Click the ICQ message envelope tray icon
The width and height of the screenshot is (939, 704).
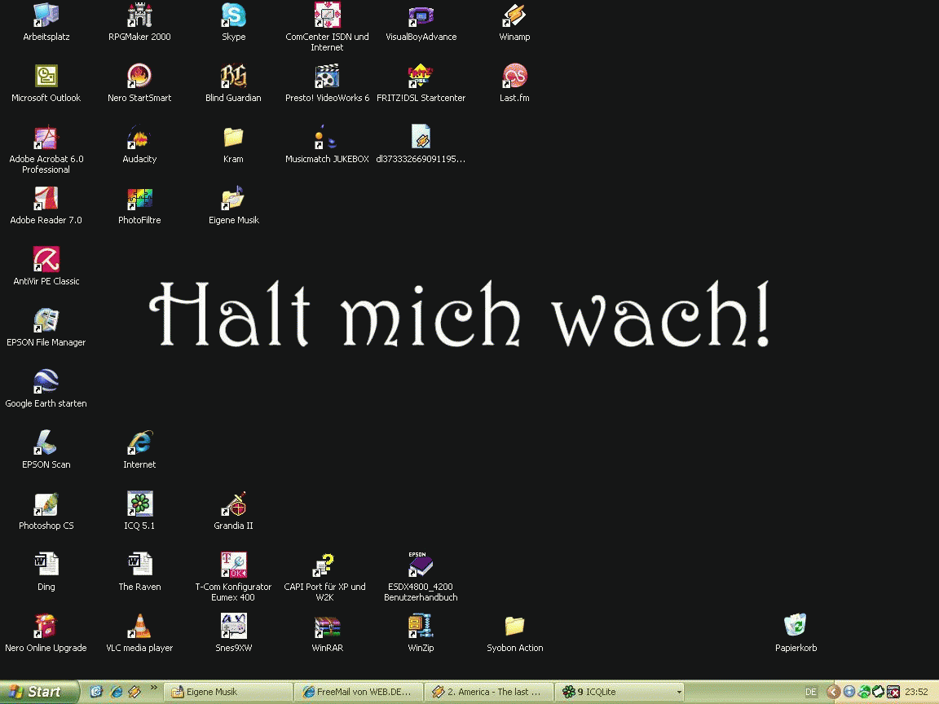(879, 692)
